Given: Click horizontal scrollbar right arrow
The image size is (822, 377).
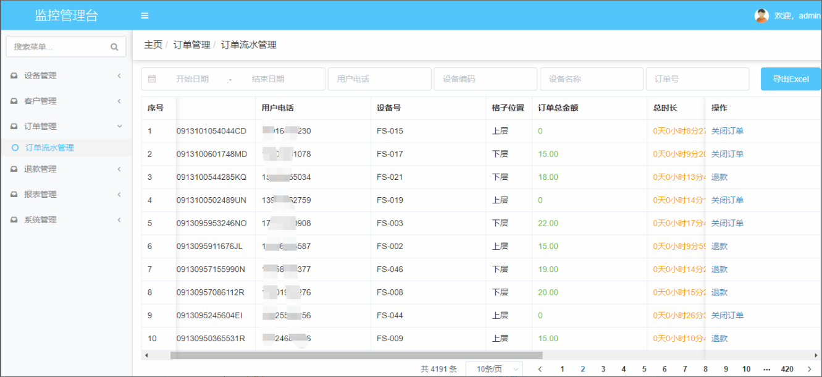Looking at the screenshot, I should tap(816, 355).
